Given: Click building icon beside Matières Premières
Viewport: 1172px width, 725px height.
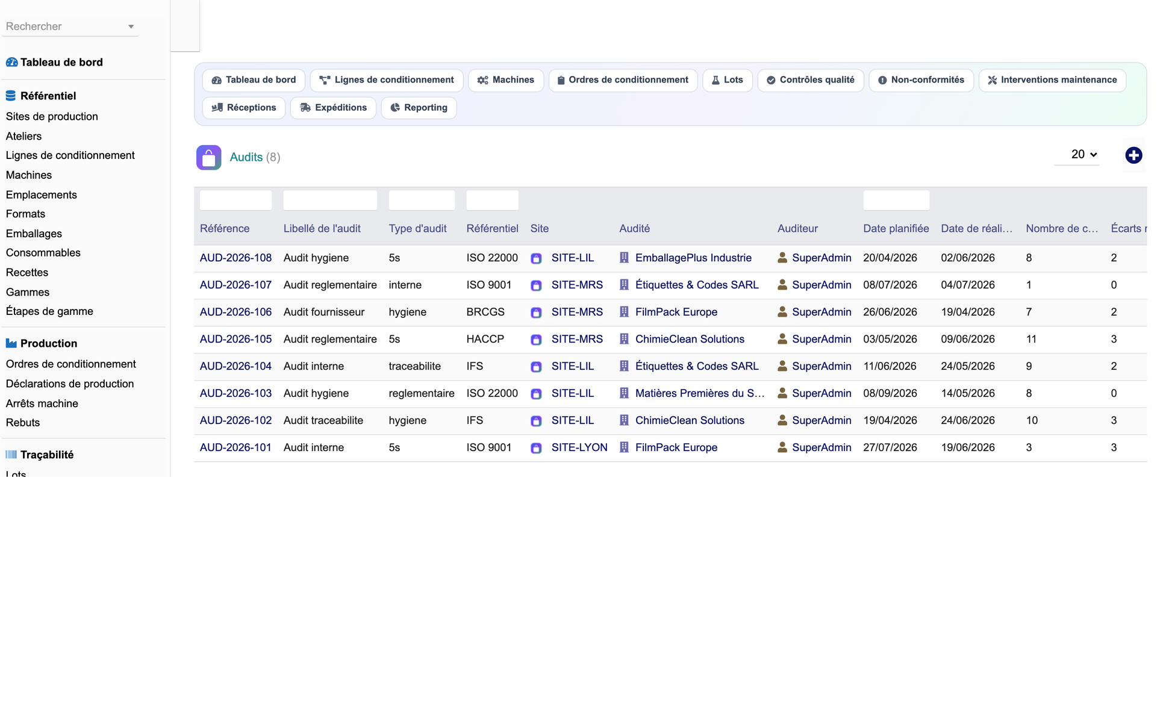Looking at the screenshot, I should [624, 393].
